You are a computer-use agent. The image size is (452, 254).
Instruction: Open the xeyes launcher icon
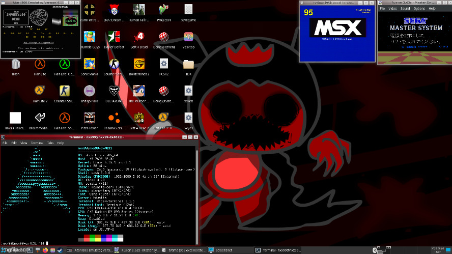point(188,118)
